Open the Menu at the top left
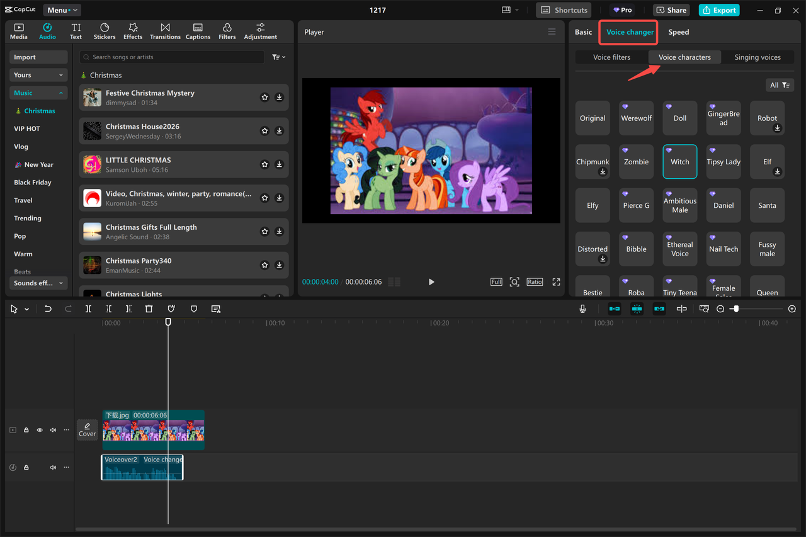This screenshot has width=806, height=537. tap(61, 9)
